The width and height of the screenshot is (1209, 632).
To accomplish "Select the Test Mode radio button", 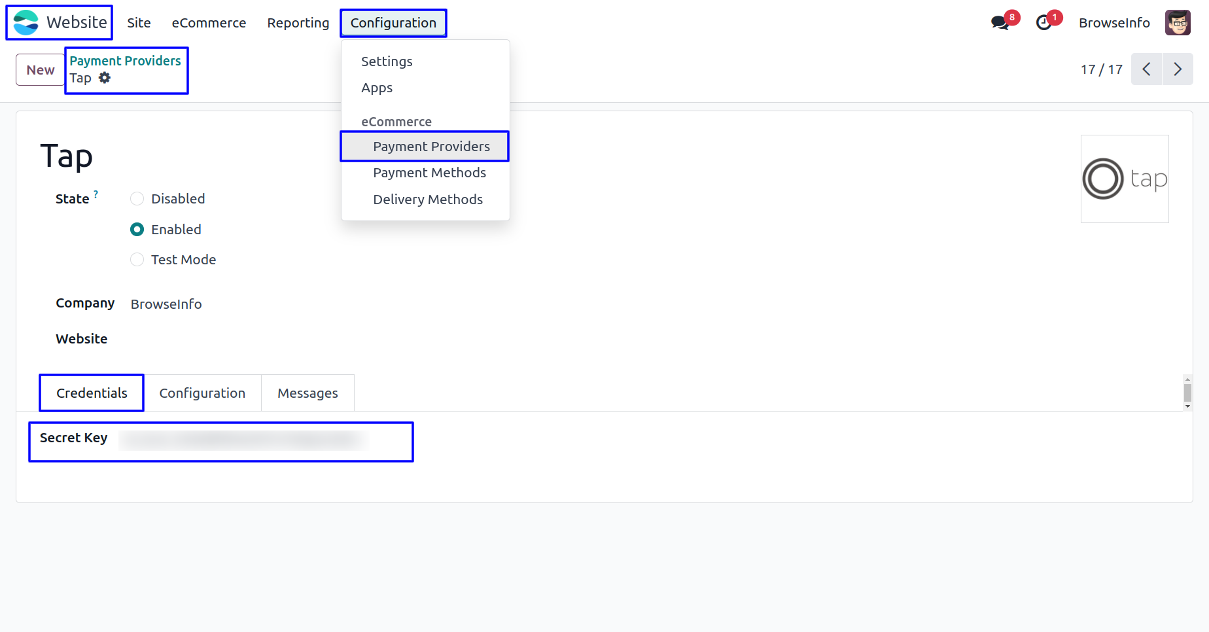I will (x=137, y=260).
